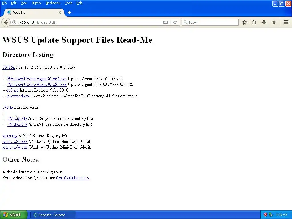Screen dimensions: 292x219
Task: Minimize the browser window
Action: point(275,3)
